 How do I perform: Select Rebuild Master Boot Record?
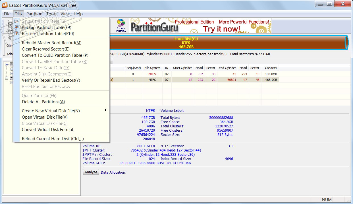pyautogui.click(x=61, y=43)
